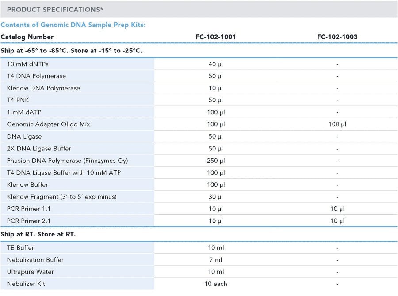Click the 2X DNA Ligase Buffer label

coord(39,149)
